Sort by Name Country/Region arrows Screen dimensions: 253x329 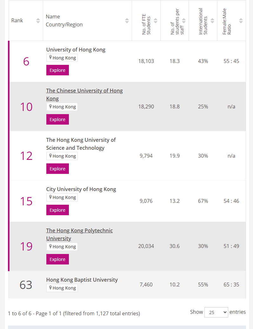127,21
